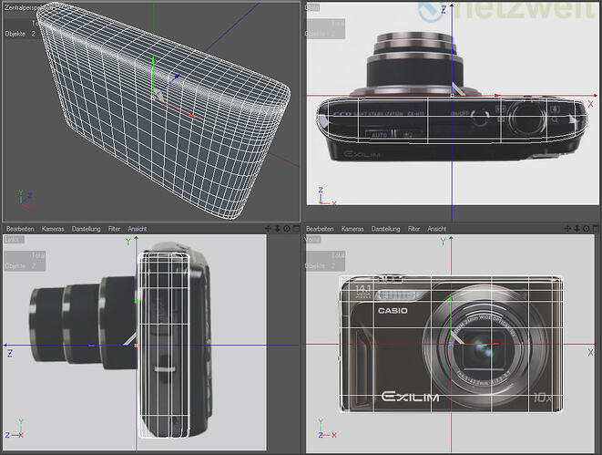The image size is (602, 455).
Task: Click the zoom-camera arrow icon in Links viewport
Action: tap(277, 229)
